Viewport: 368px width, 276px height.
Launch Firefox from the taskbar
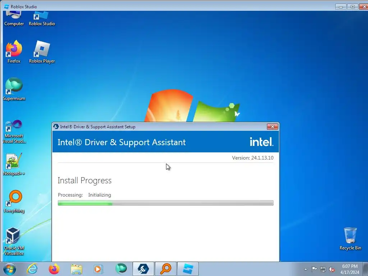(x=54, y=269)
